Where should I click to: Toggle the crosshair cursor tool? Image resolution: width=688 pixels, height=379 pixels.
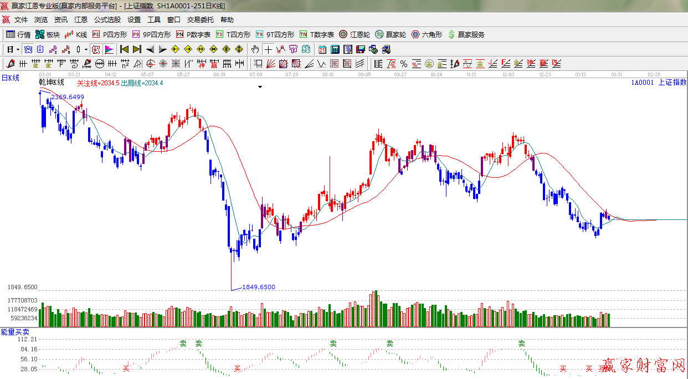(x=268, y=49)
